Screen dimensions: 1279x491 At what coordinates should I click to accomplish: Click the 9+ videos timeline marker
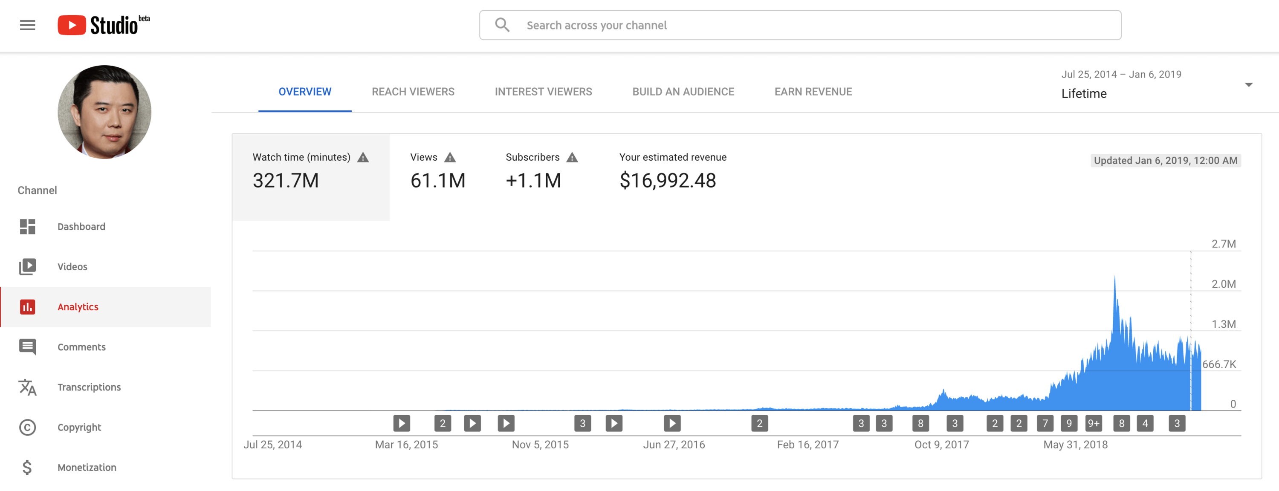1093,424
